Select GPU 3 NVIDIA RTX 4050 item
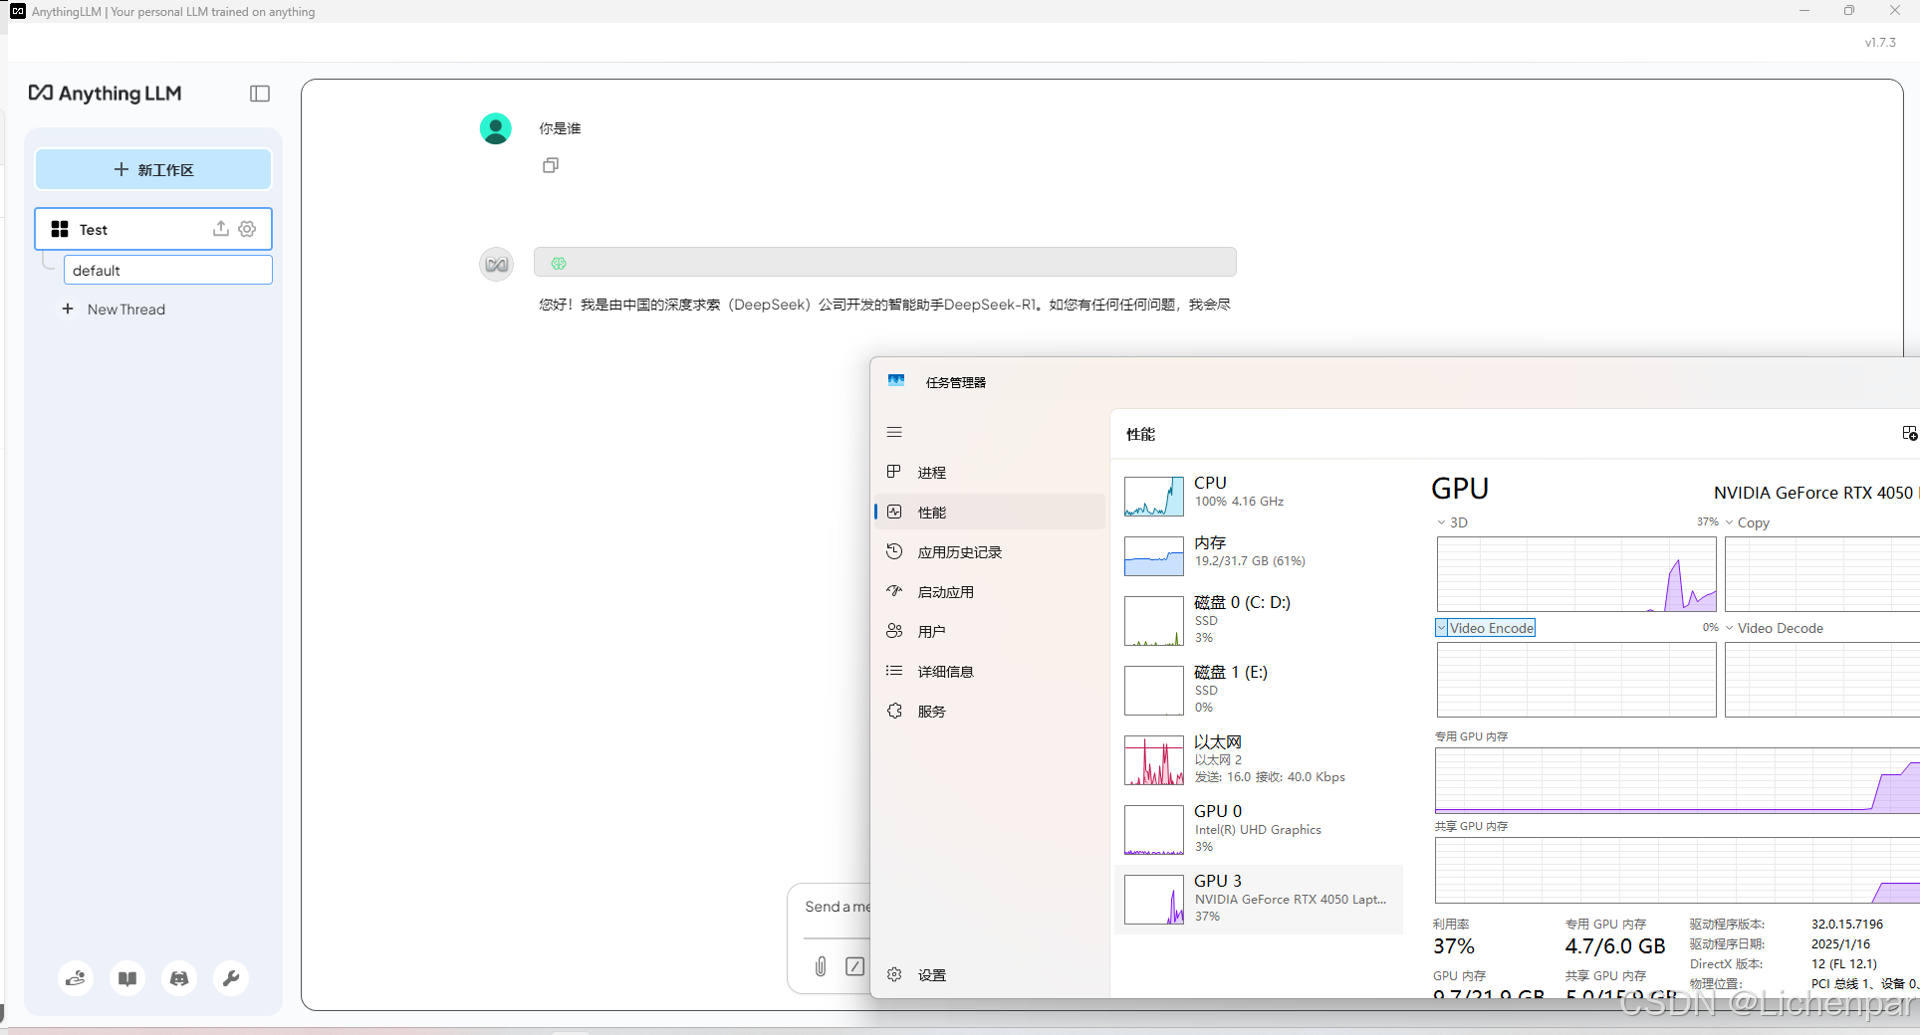The width and height of the screenshot is (1920, 1035). point(1259,899)
